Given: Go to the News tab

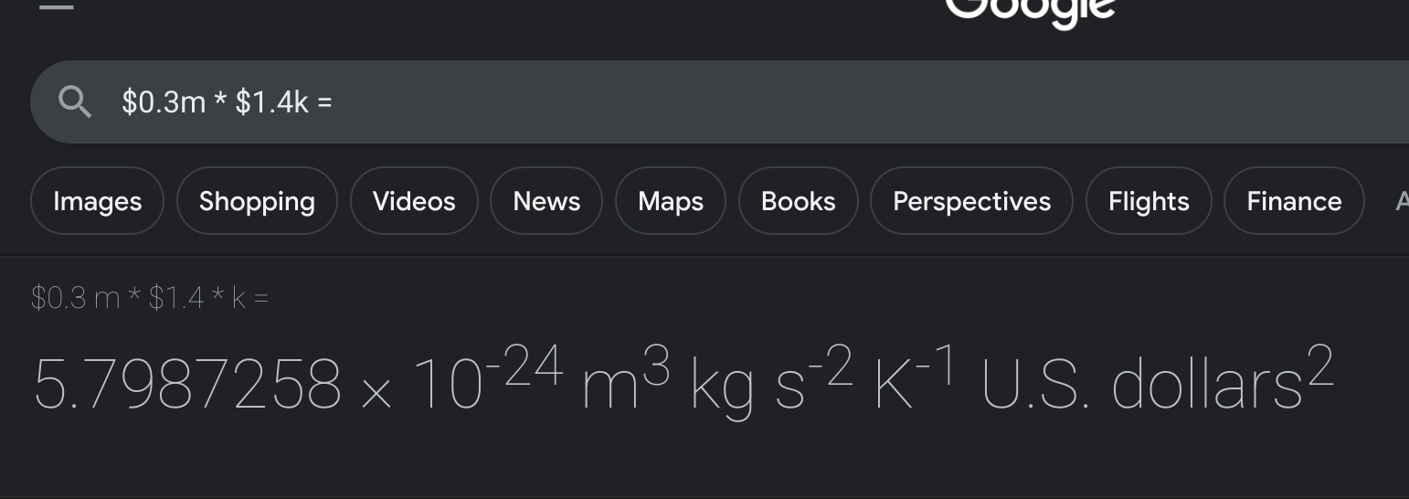Looking at the screenshot, I should (x=546, y=201).
